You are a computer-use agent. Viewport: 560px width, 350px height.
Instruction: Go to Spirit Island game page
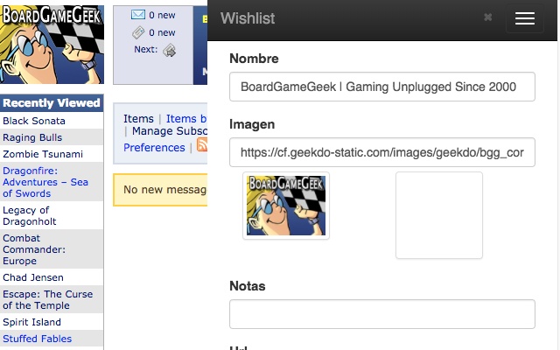coord(31,322)
